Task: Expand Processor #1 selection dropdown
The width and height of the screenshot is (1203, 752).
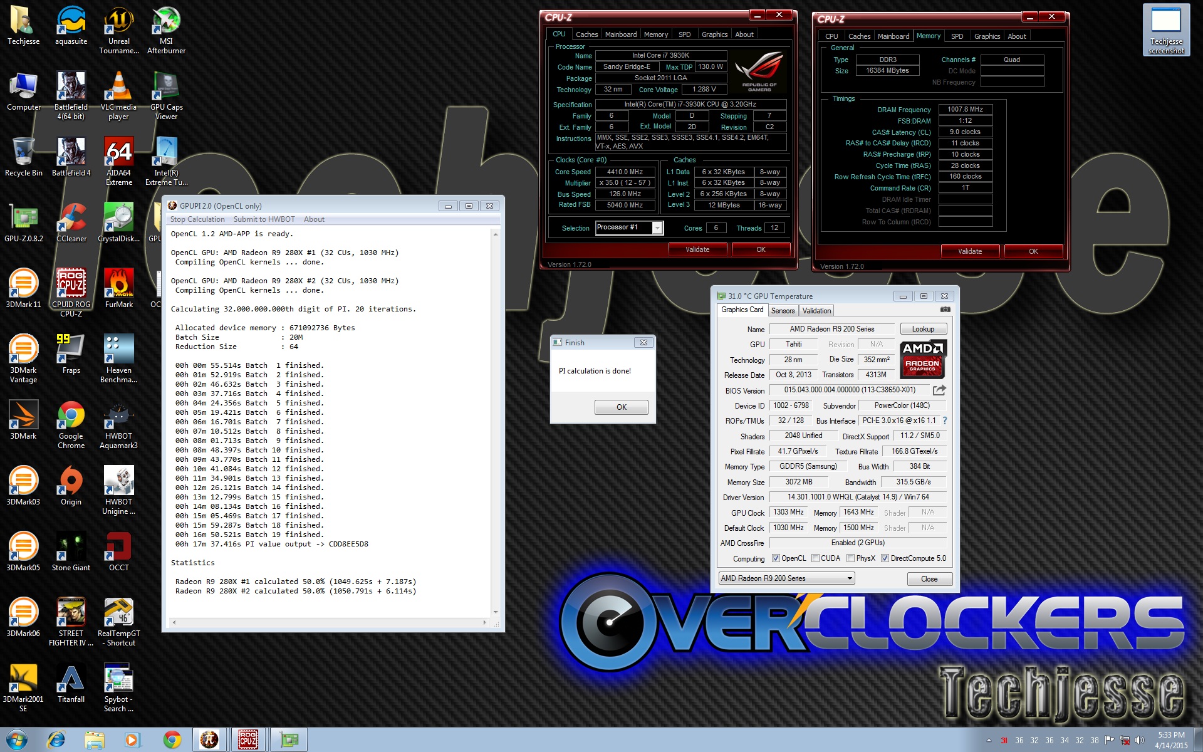Action: [x=657, y=228]
